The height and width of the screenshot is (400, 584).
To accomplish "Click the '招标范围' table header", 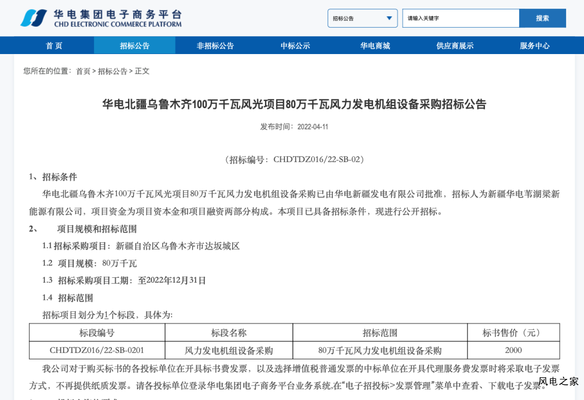I will click(x=380, y=332).
